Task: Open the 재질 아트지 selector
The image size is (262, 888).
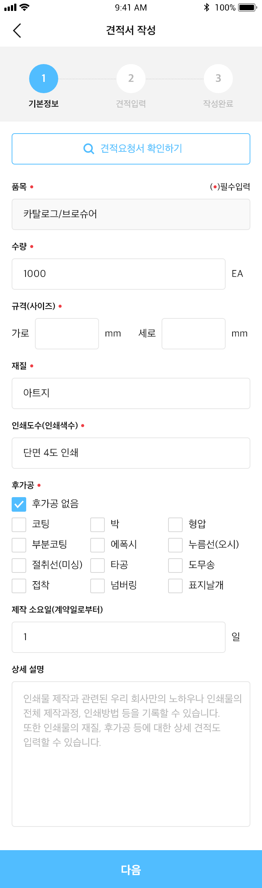Action: point(131,393)
